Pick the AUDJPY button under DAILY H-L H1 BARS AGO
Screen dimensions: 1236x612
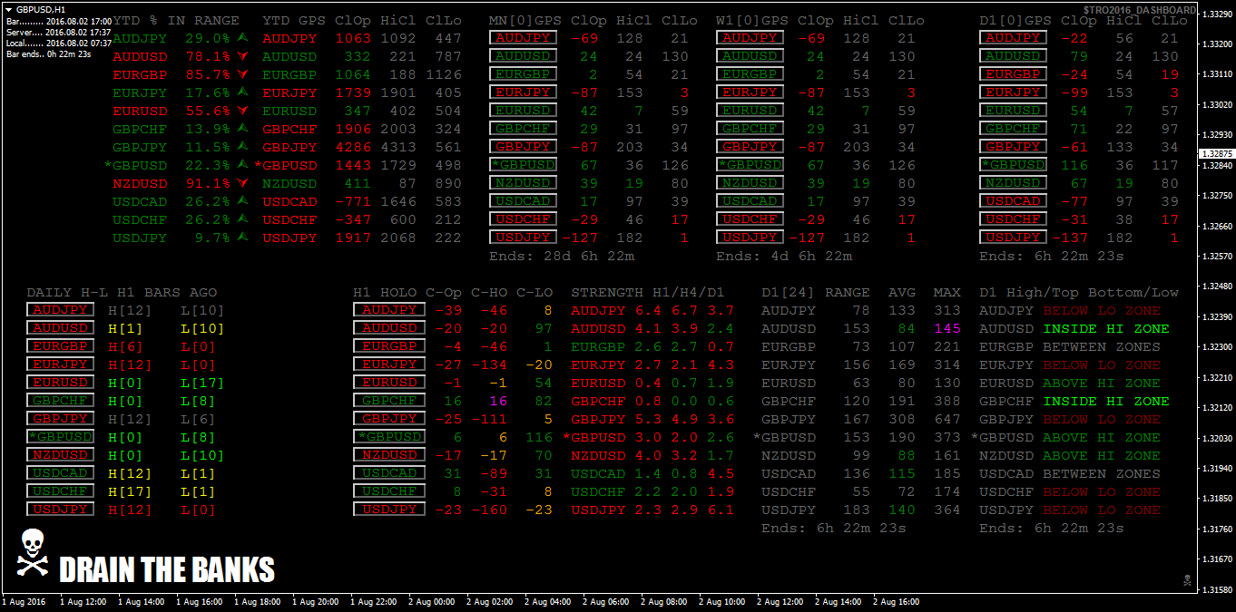pos(60,310)
